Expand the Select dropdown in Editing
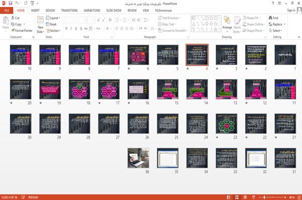The width and height of the screenshot is (302, 200). pos(275,31)
